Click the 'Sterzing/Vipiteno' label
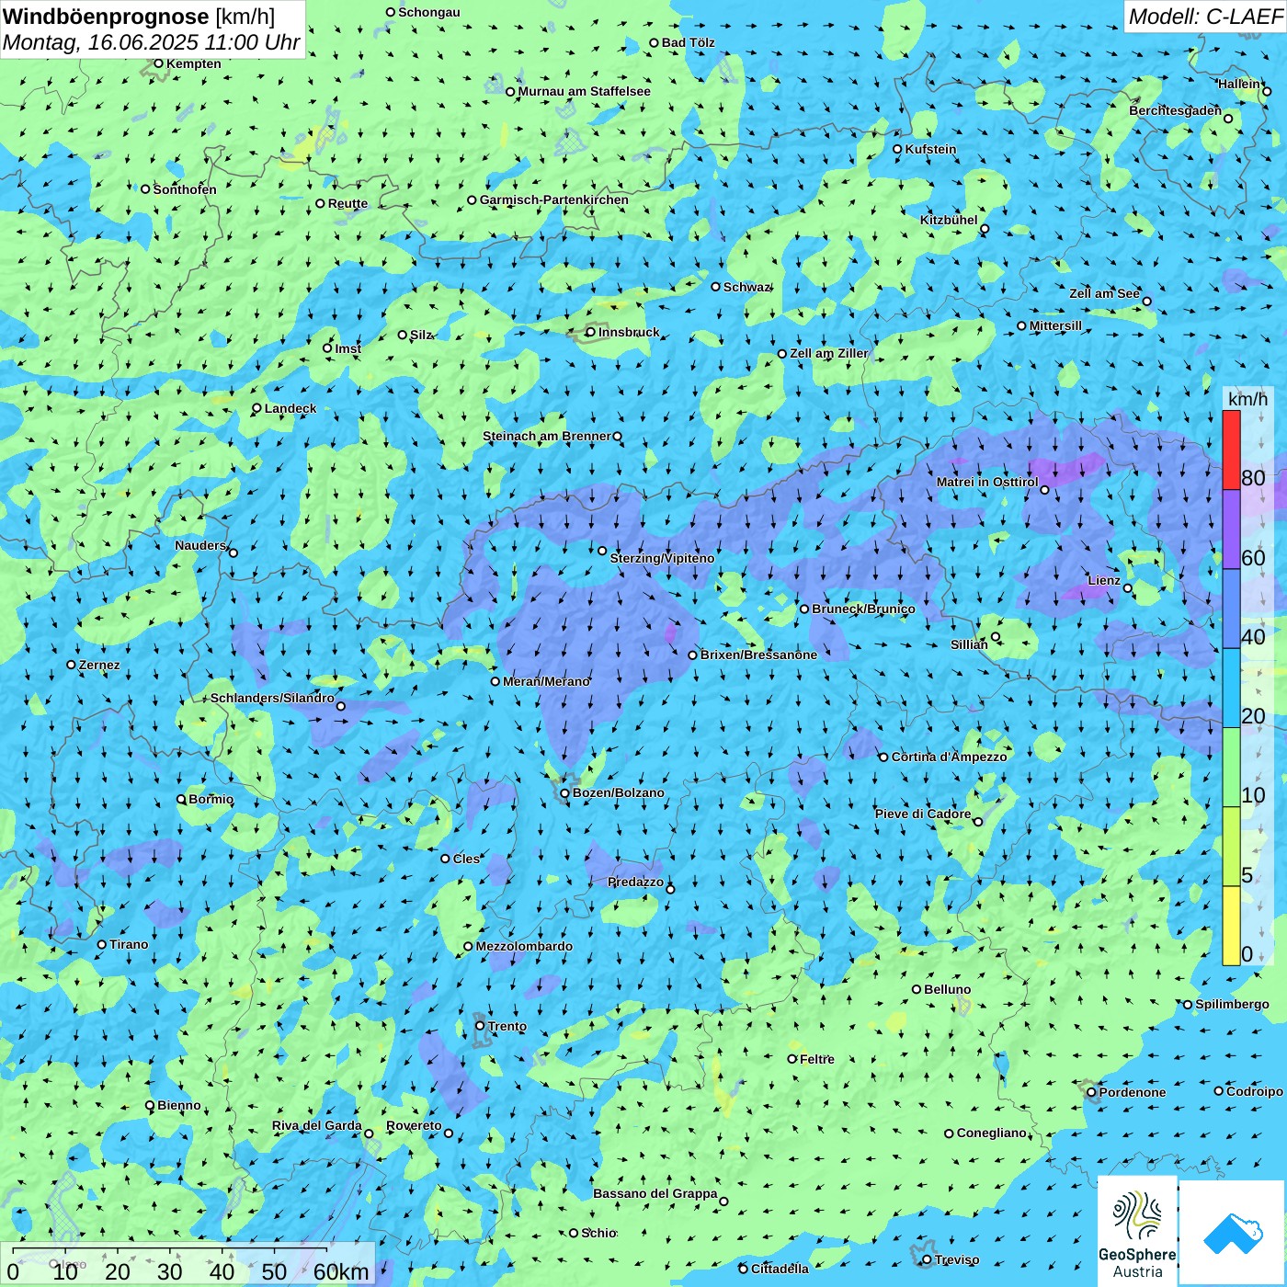 [662, 558]
